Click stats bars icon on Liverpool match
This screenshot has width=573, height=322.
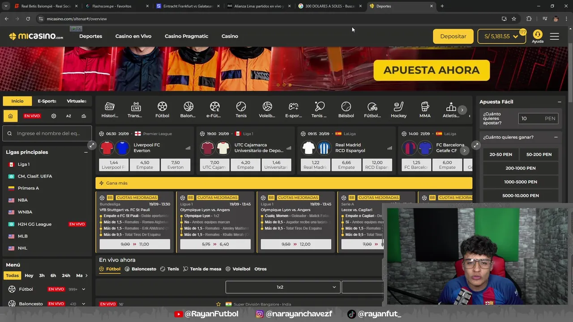pos(188,148)
